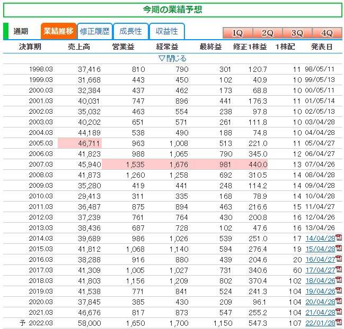Open the 20/04/28 announcement date link

tap(320, 301)
